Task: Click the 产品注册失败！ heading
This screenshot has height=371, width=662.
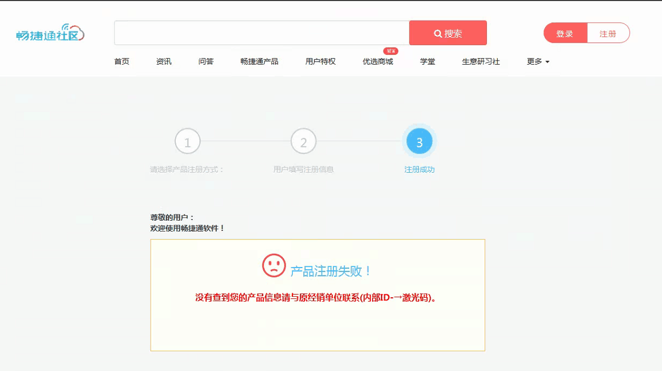Action: click(331, 271)
